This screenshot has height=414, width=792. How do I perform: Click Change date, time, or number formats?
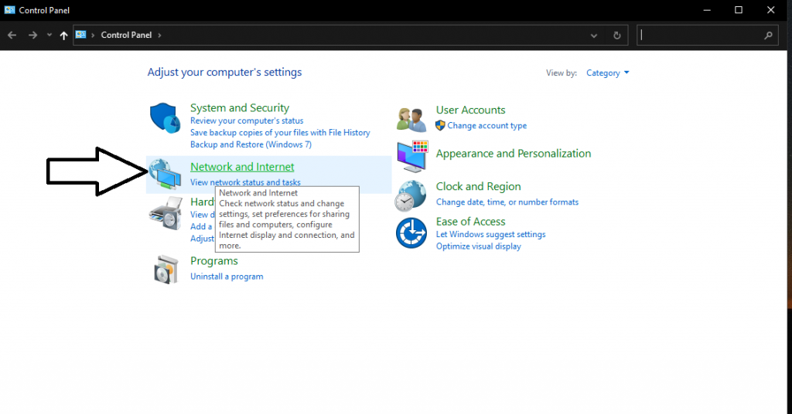click(x=507, y=202)
